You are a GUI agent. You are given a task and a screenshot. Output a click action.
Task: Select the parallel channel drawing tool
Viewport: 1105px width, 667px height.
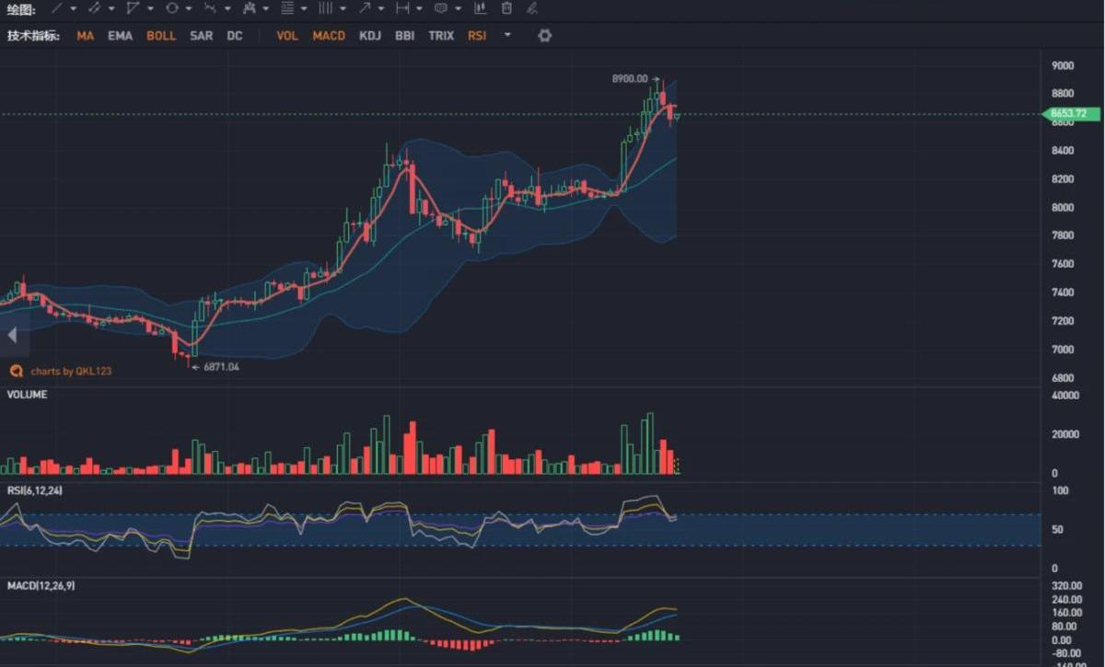[94, 8]
